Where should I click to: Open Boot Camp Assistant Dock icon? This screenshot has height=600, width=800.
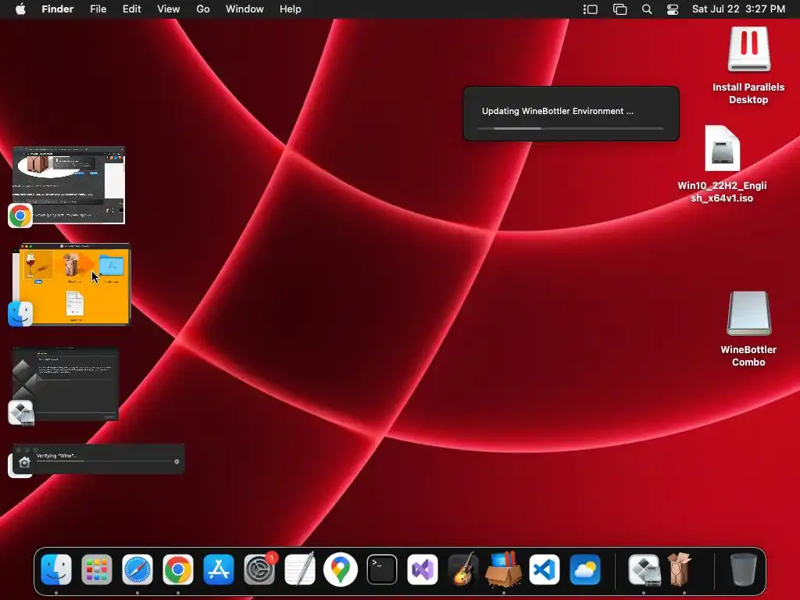point(644,570)
